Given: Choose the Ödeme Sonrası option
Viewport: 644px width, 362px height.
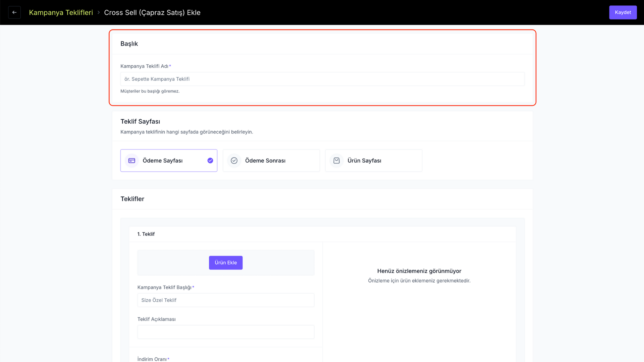Looking at the screenshot, I should point(271,161).
